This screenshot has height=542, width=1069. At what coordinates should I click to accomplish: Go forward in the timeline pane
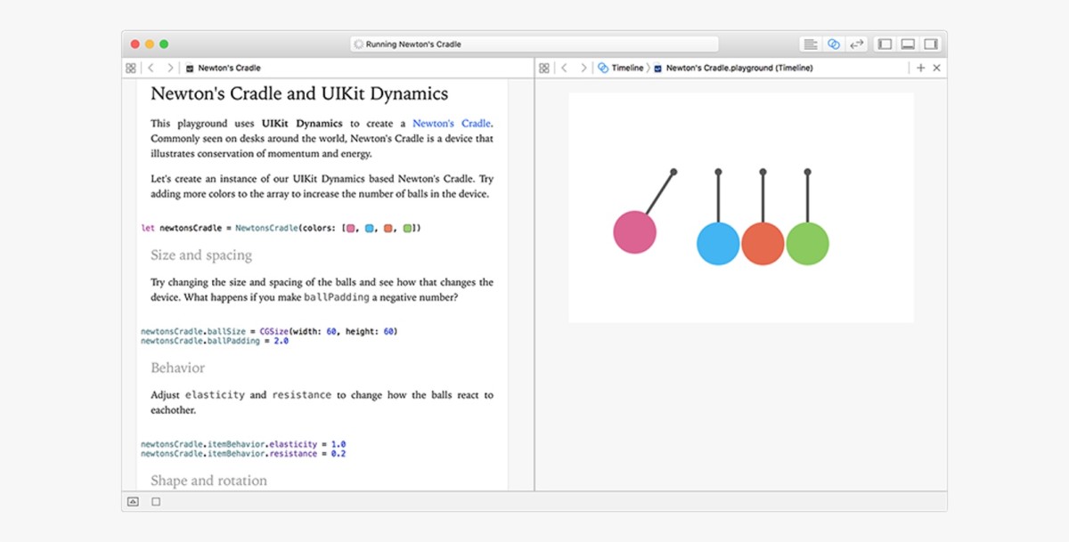pyautogui.click(x=583, y=68)
